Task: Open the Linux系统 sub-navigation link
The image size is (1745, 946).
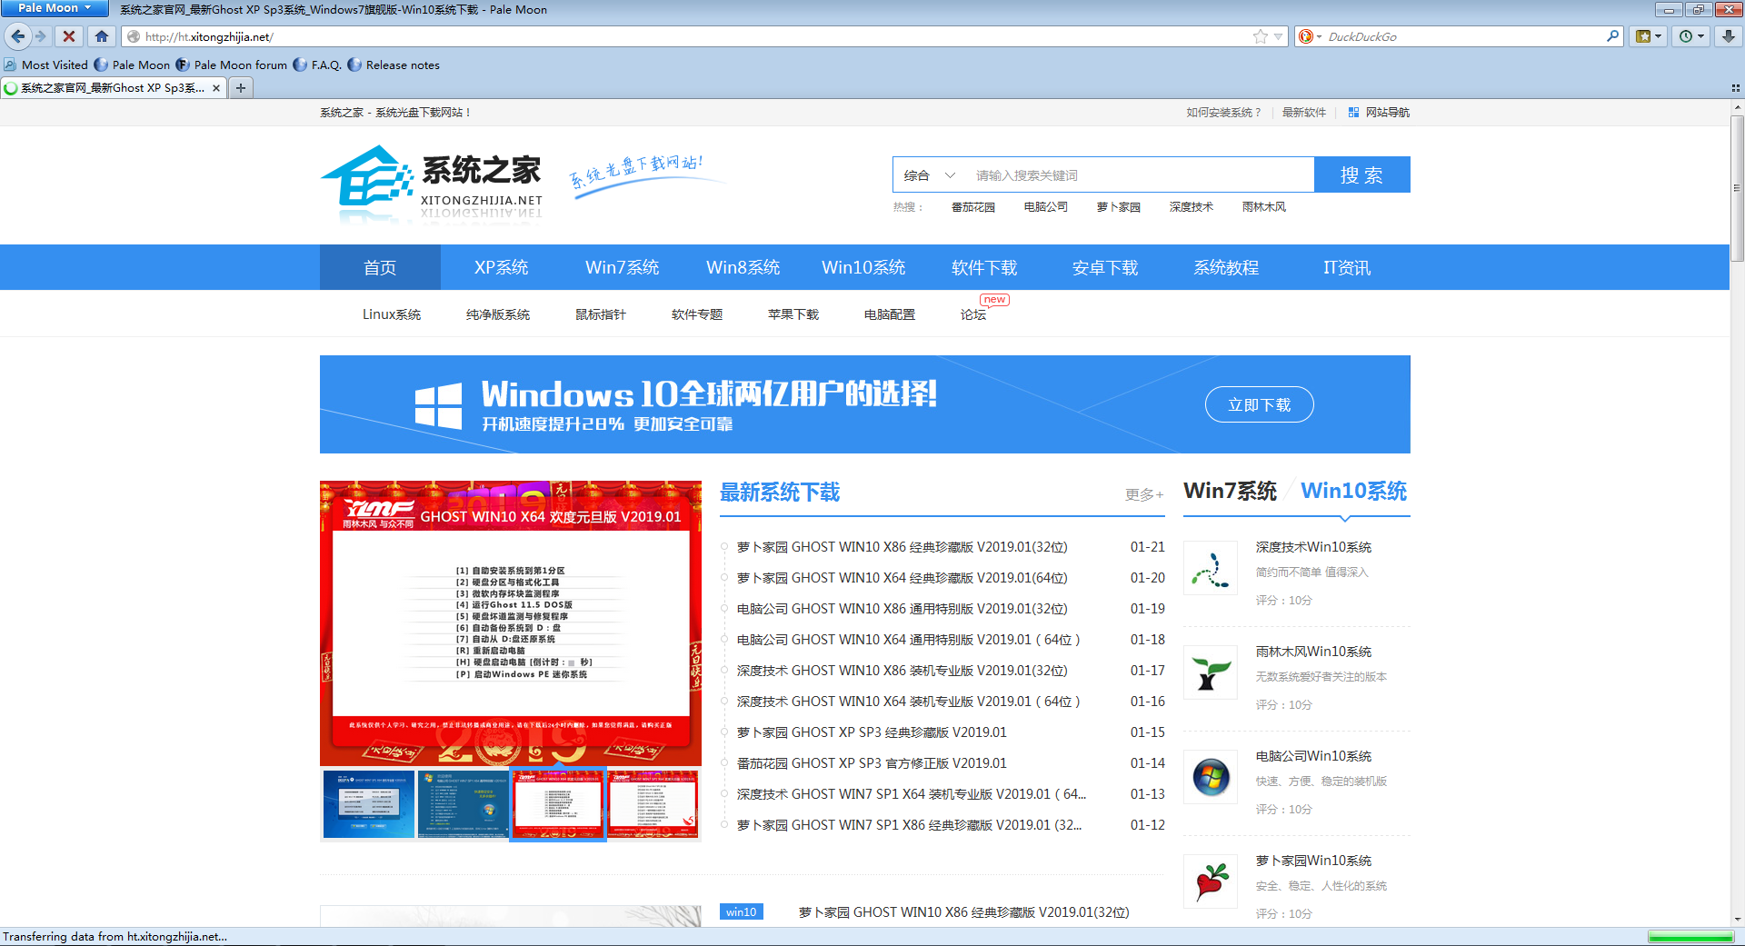Action: coord(392,314)
